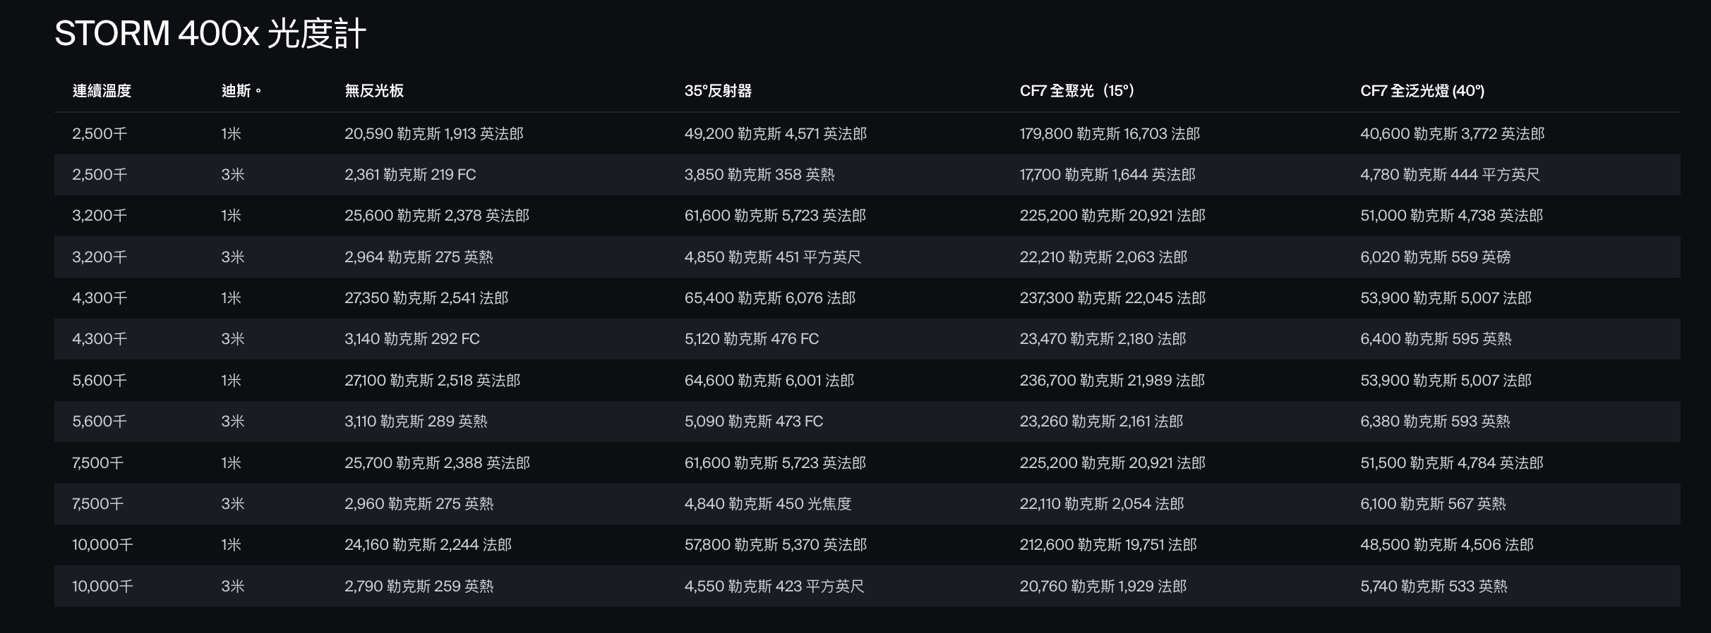
Task: Select the 236,700 勒克斯 21,989 法郎 cell
Action: click(x=1112, y=381)
